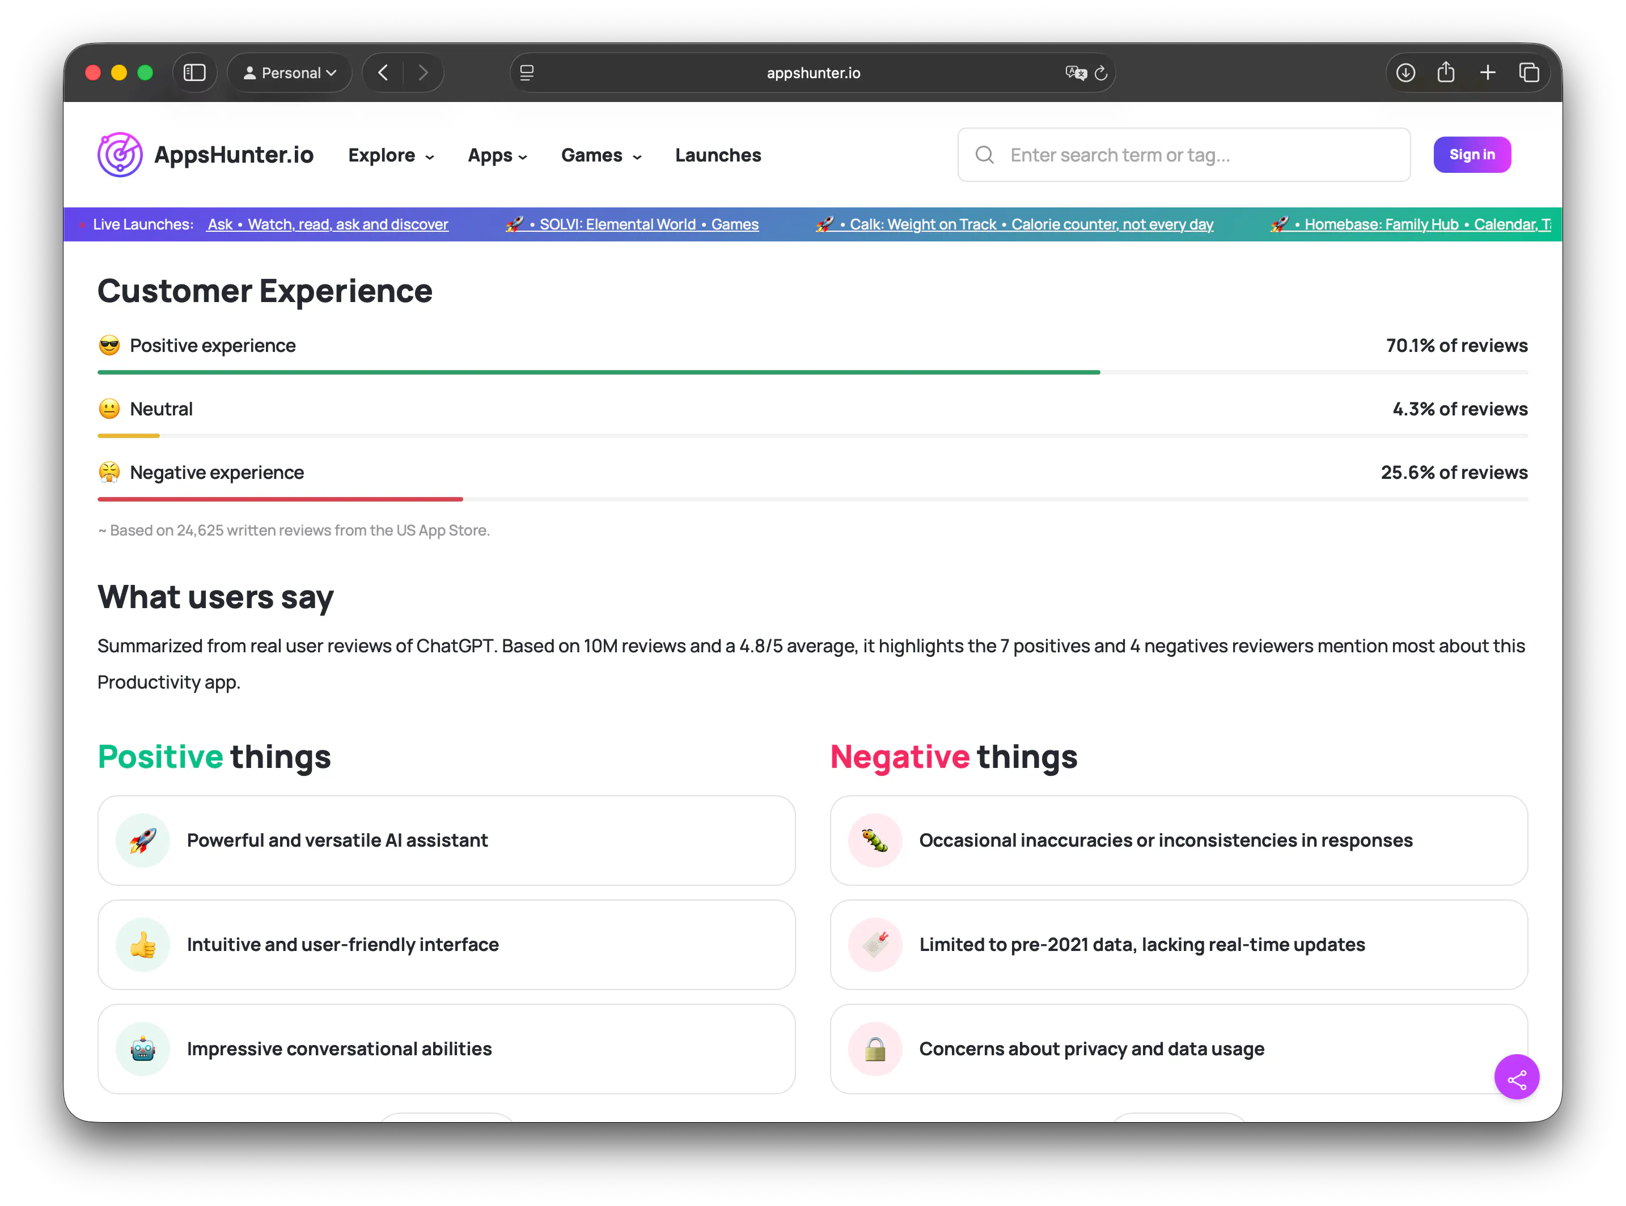Click the bug icon beside Occasional inaccuracies
Image resolution: width=1626 pixels, height=1206 pixels.
875,840
